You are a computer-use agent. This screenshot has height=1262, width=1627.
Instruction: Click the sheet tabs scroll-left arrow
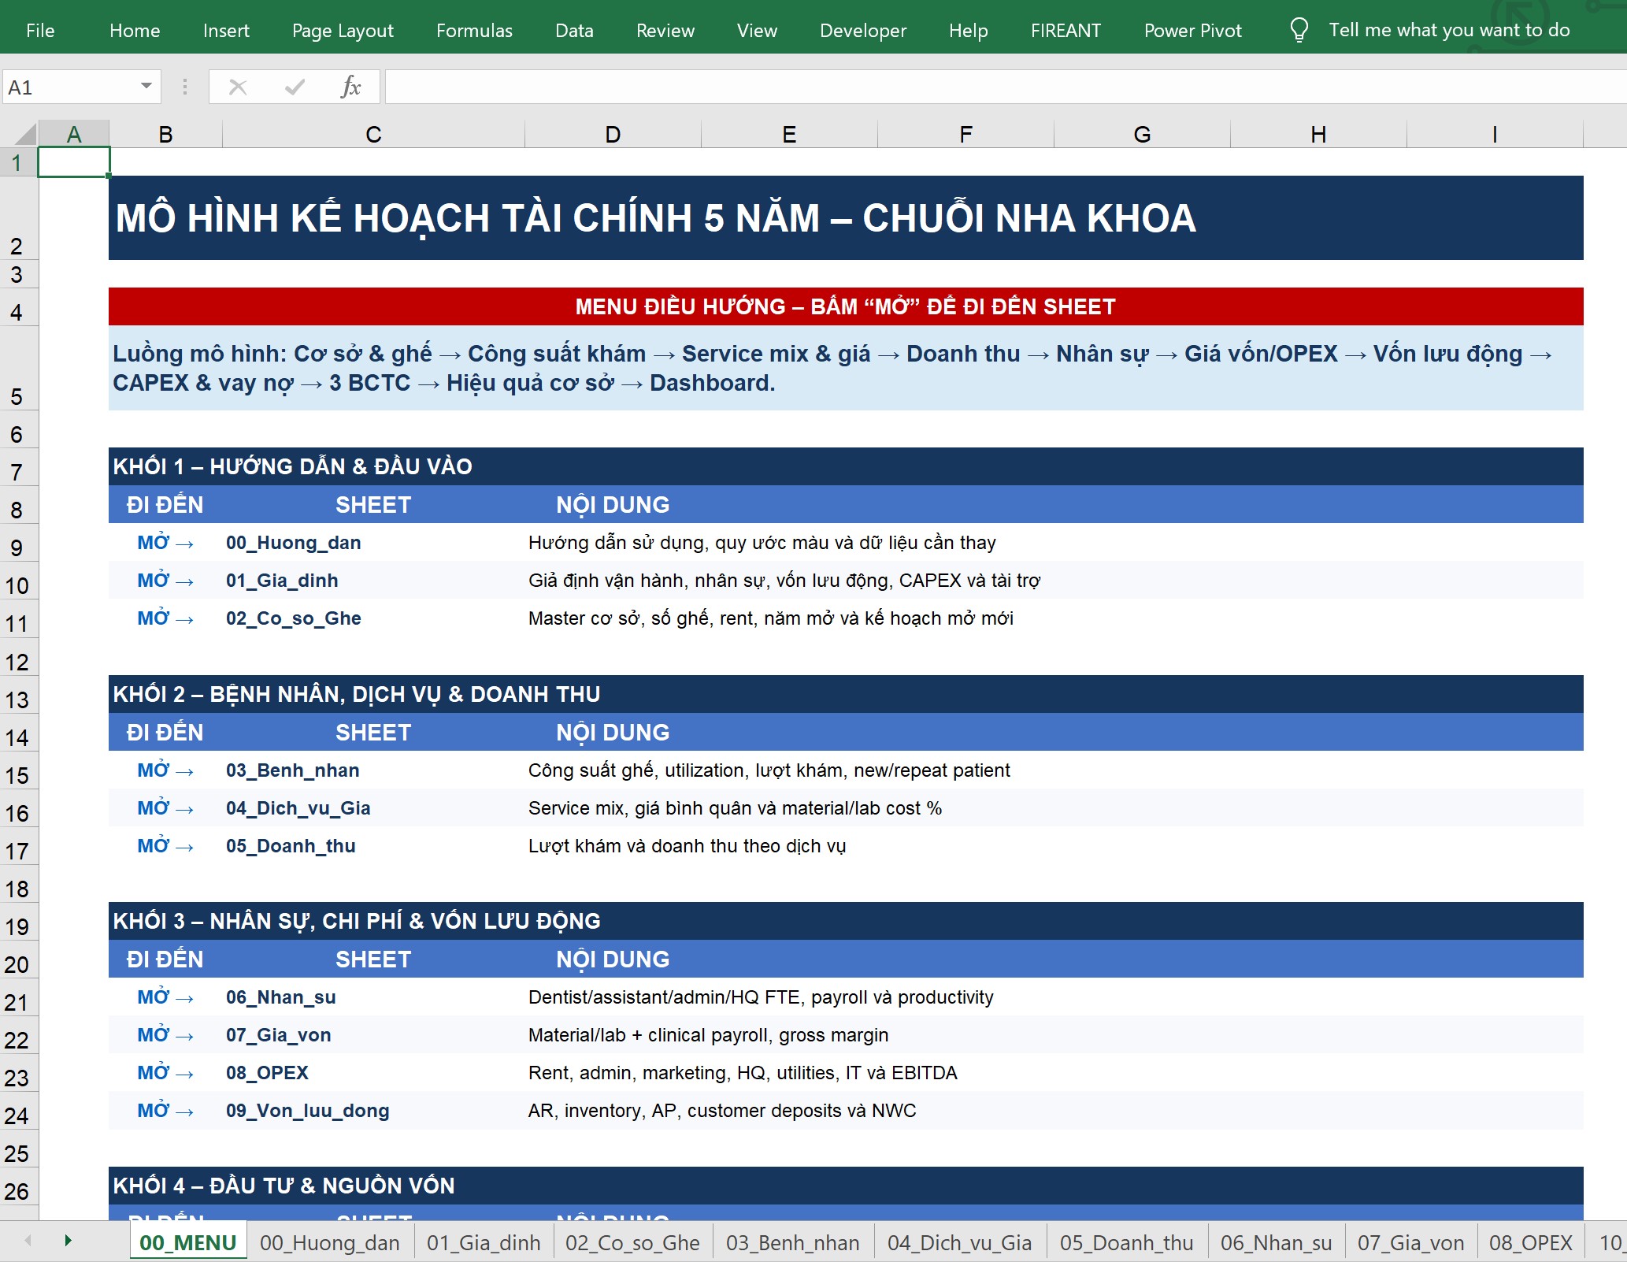click(x=28, y=1241)
